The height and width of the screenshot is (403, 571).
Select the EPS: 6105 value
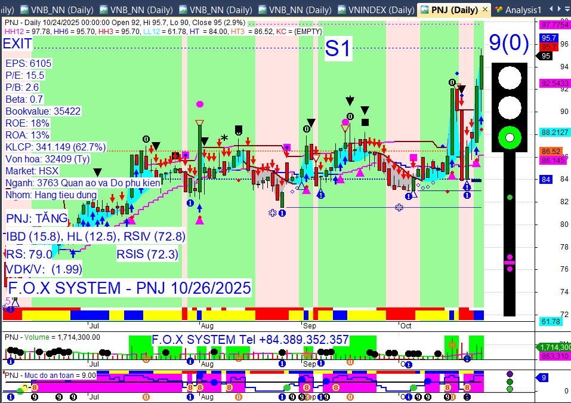pyautogui.click(x=29, y=63)
